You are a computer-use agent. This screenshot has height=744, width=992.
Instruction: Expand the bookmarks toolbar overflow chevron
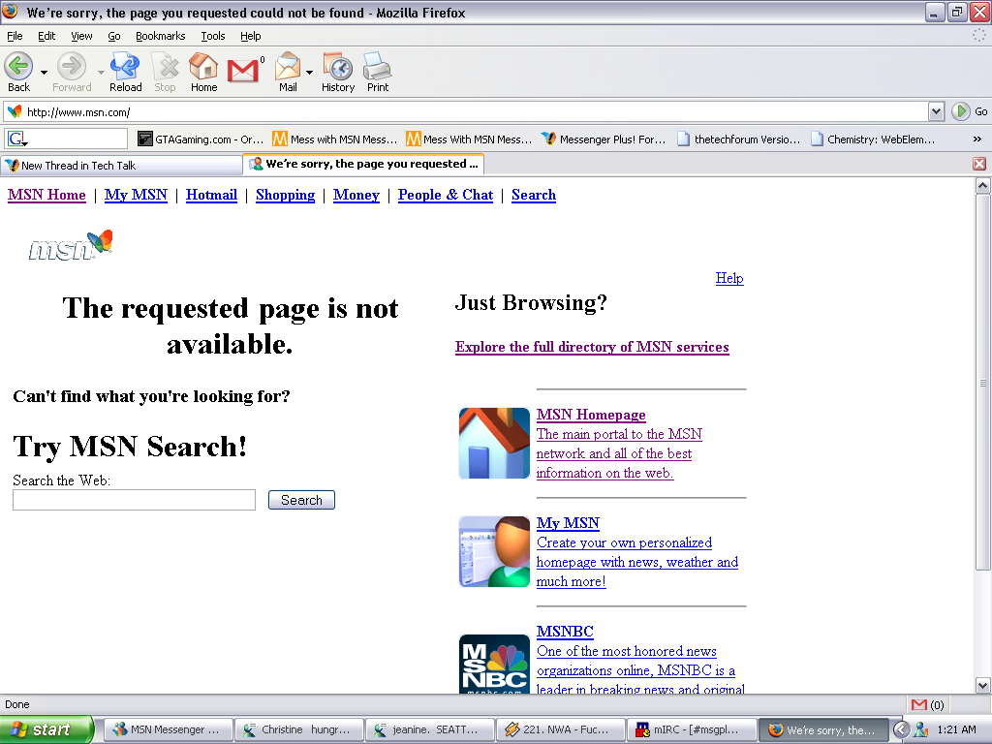click(977, 139)
